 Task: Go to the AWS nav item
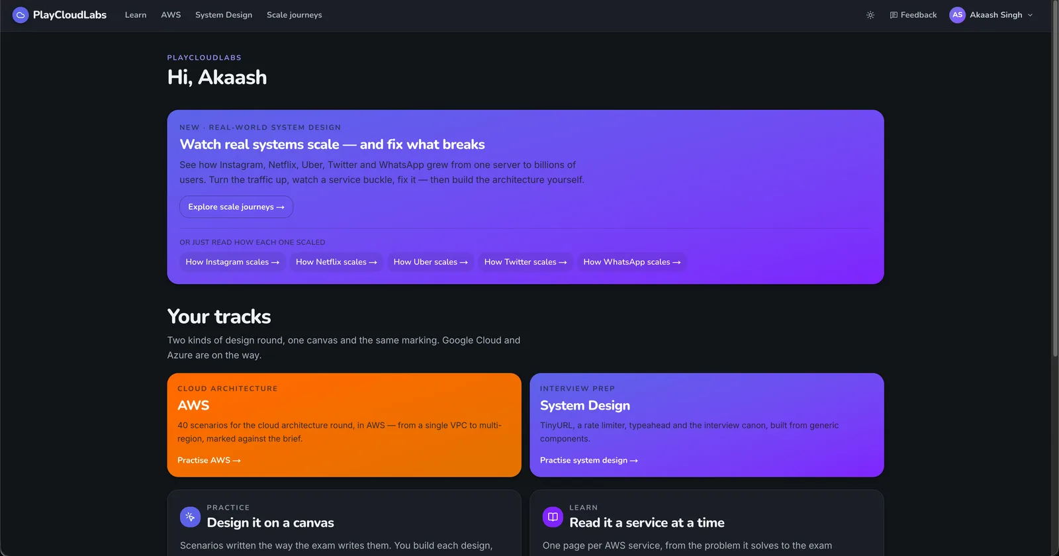[171, 15]
